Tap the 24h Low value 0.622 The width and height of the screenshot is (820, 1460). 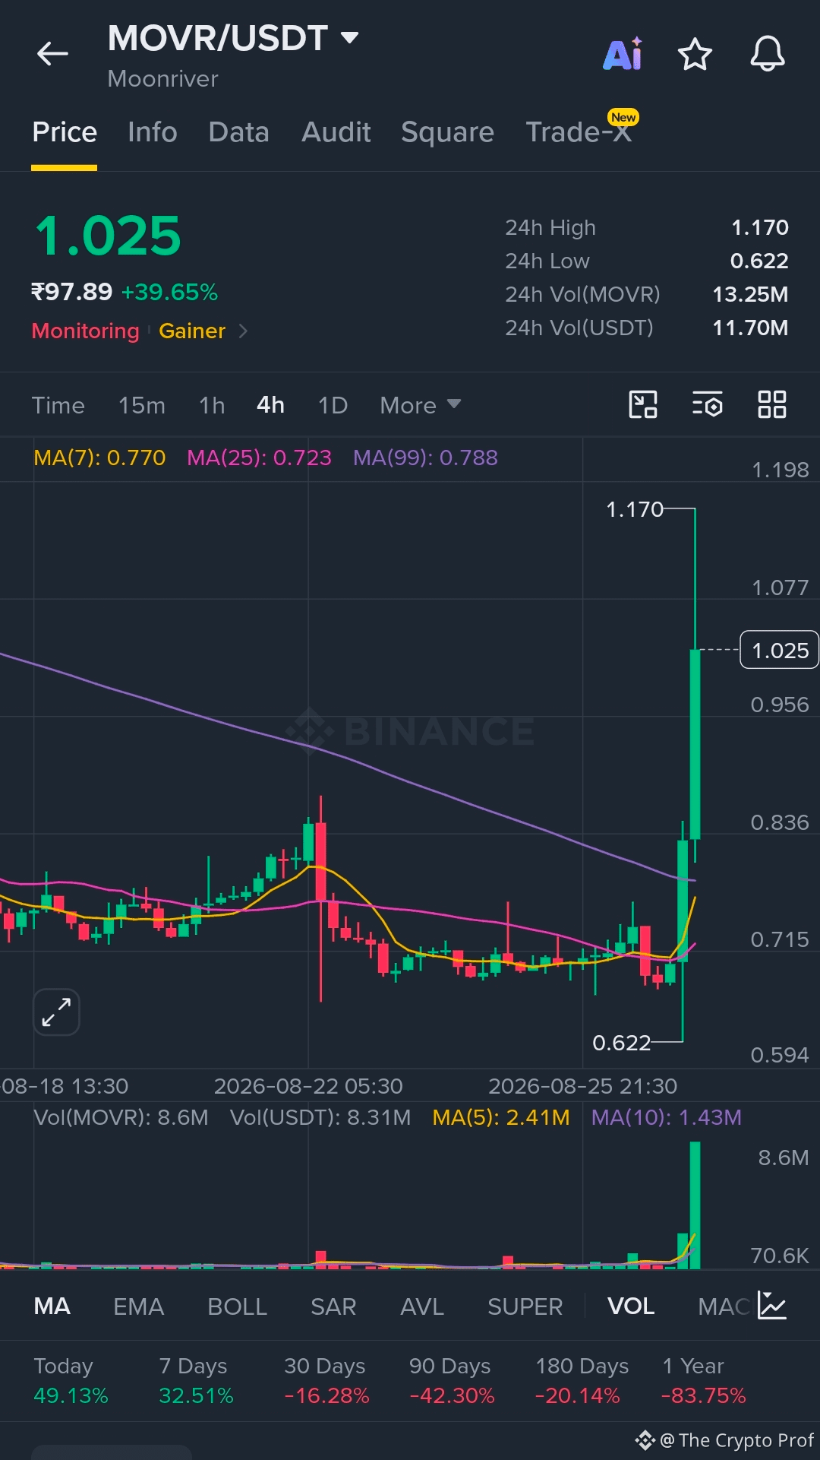759,261
